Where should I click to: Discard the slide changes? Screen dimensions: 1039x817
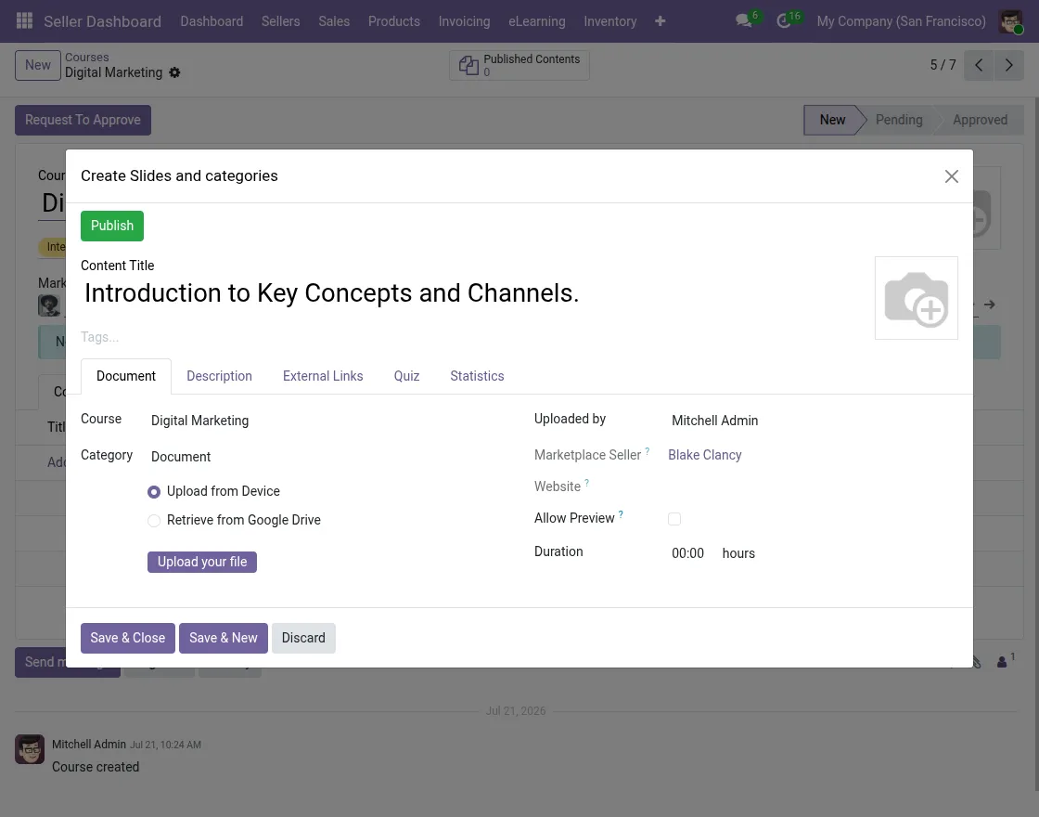click(x=303, y=638)
